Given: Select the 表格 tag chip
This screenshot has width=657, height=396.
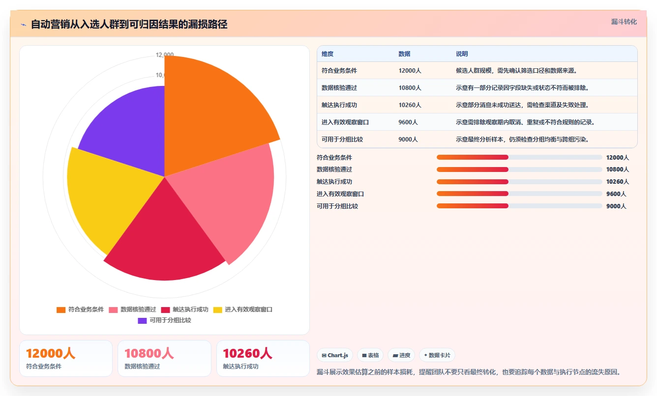Looking at the screenshot, I should [370, 355].
